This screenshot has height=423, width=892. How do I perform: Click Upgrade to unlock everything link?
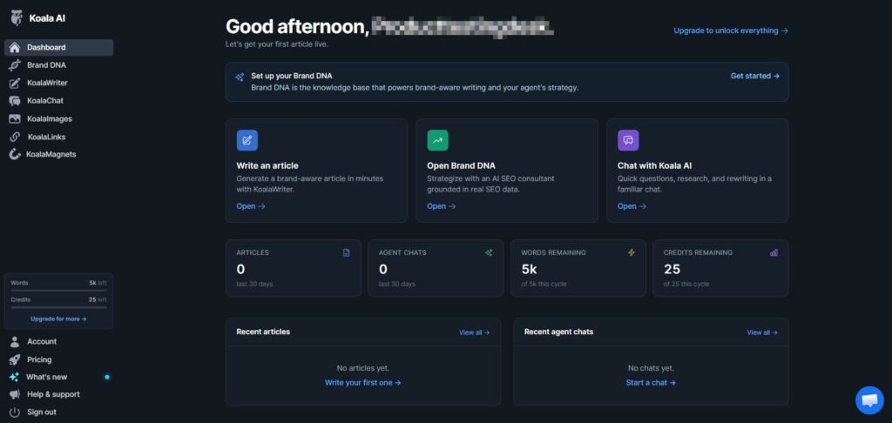pos(731,30)
